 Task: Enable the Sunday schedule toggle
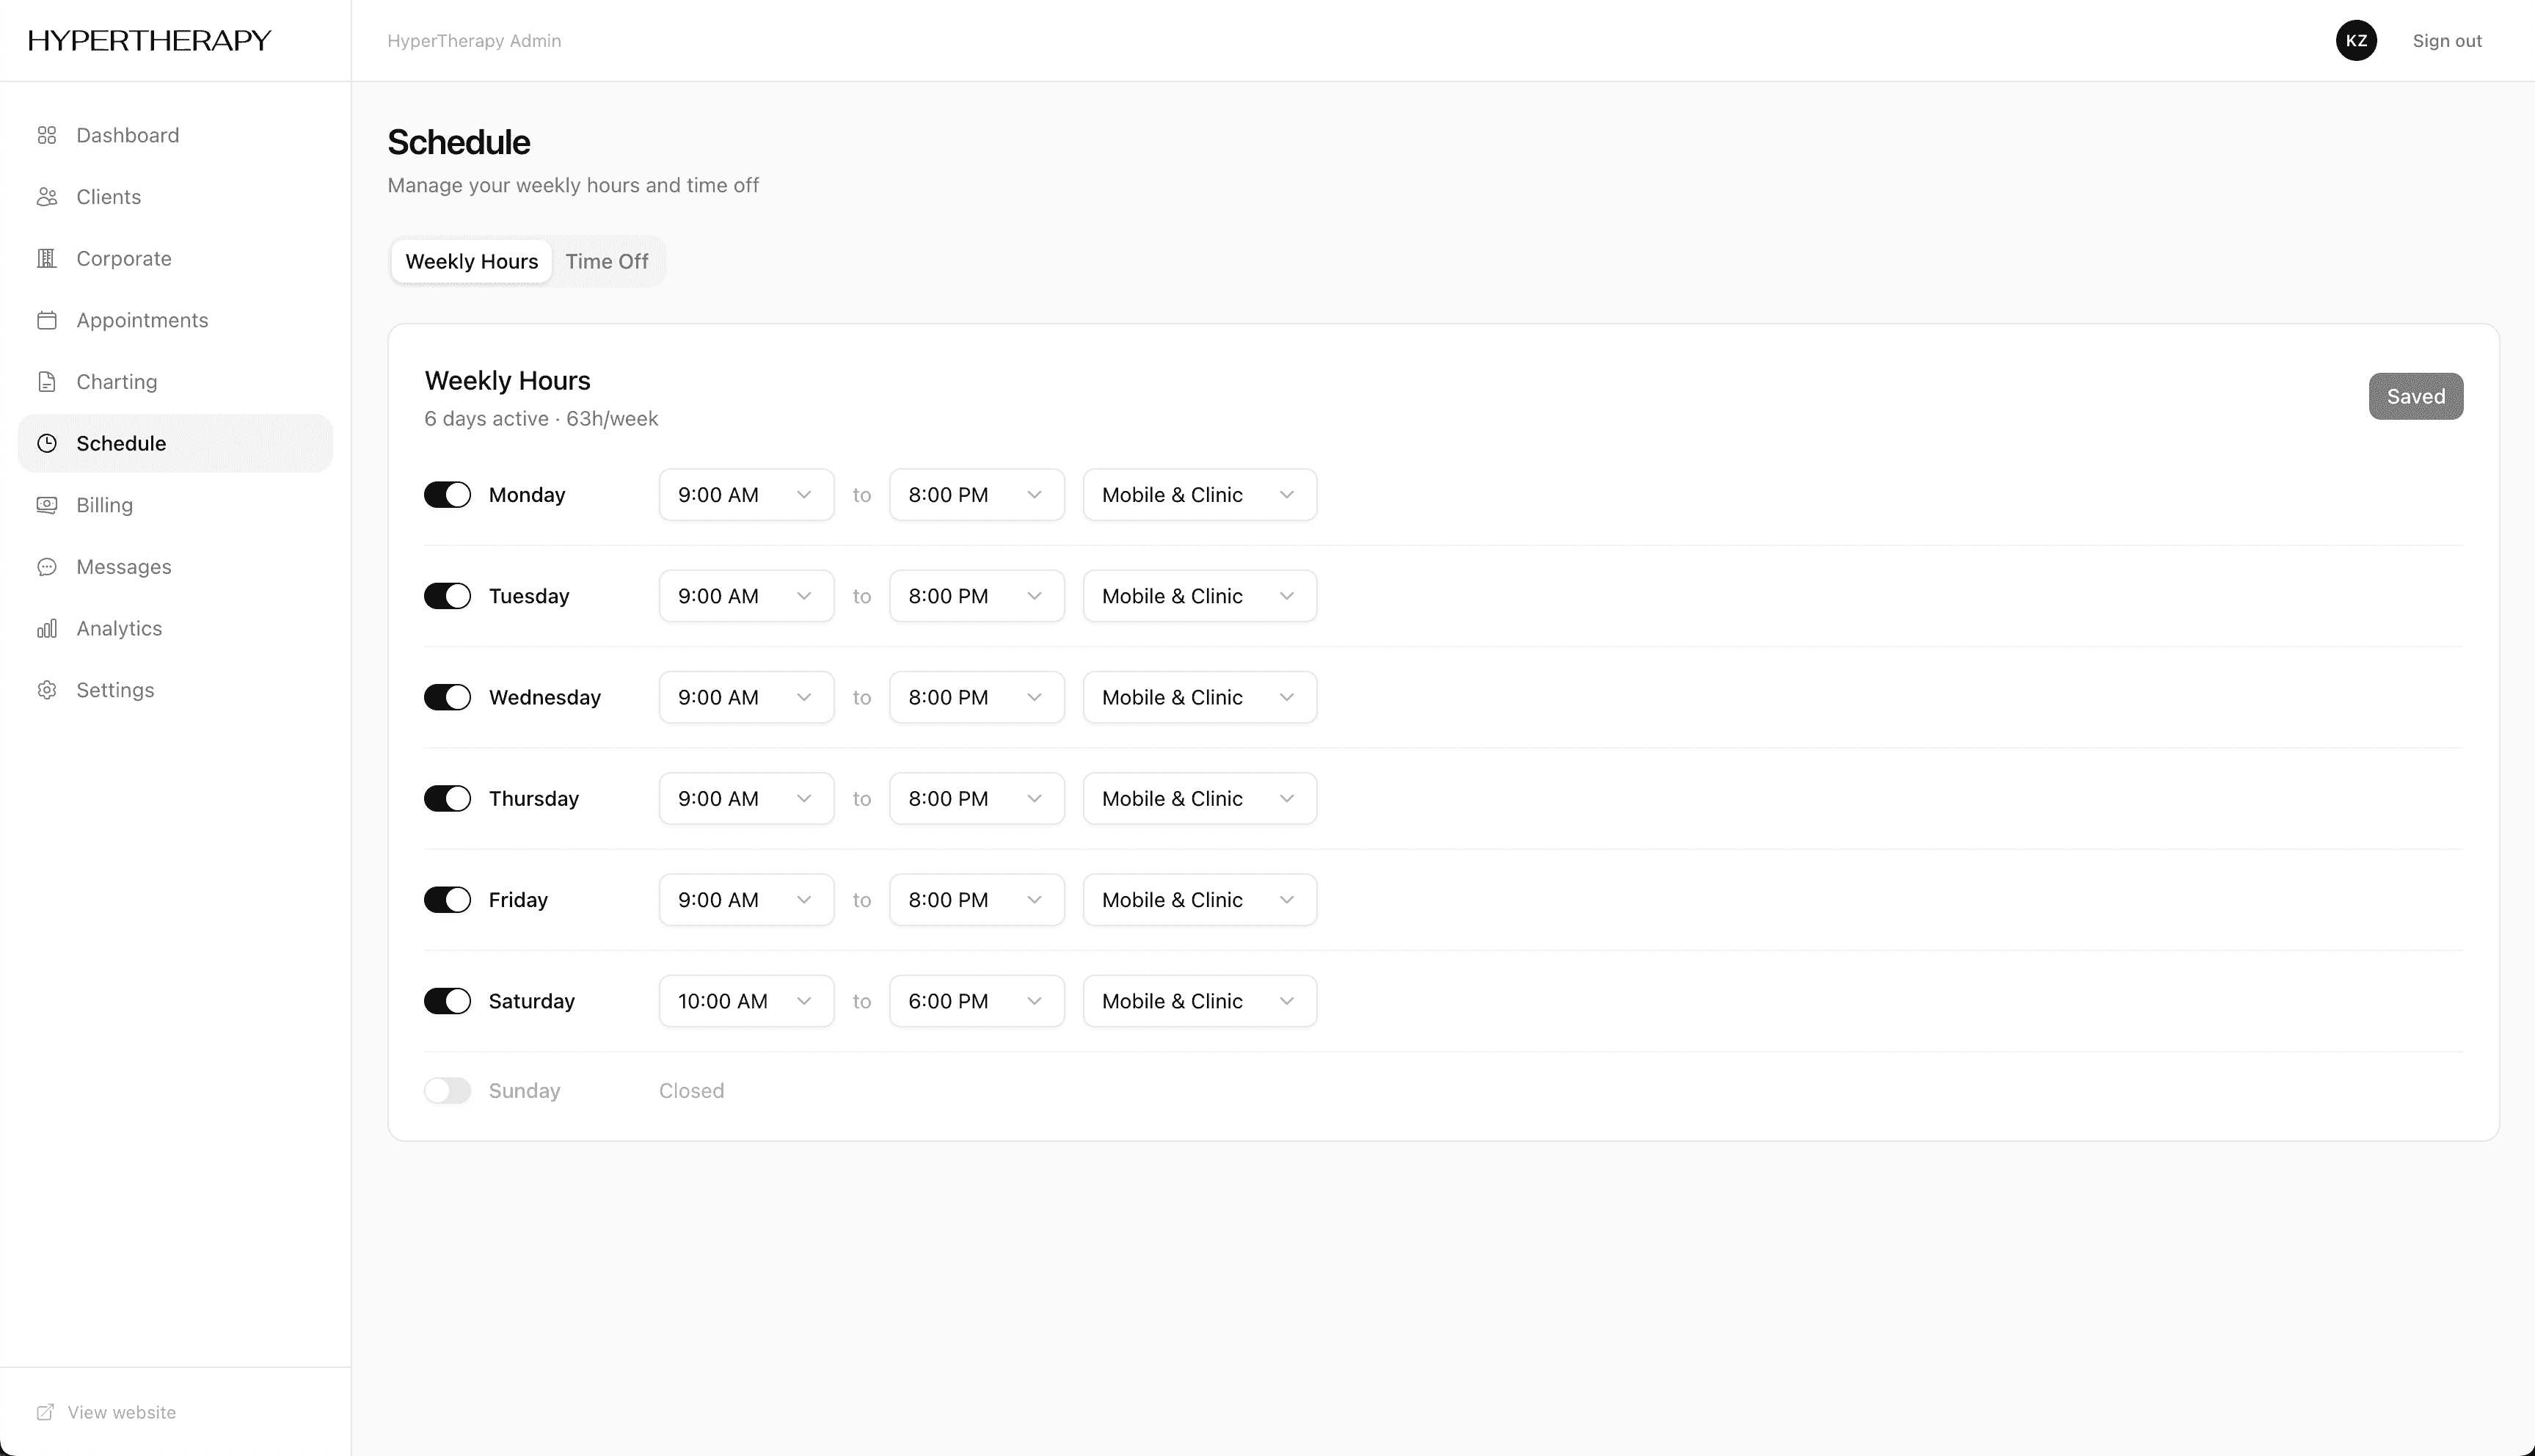(x=447, y=1090)
